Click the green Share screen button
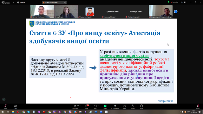 105,106
